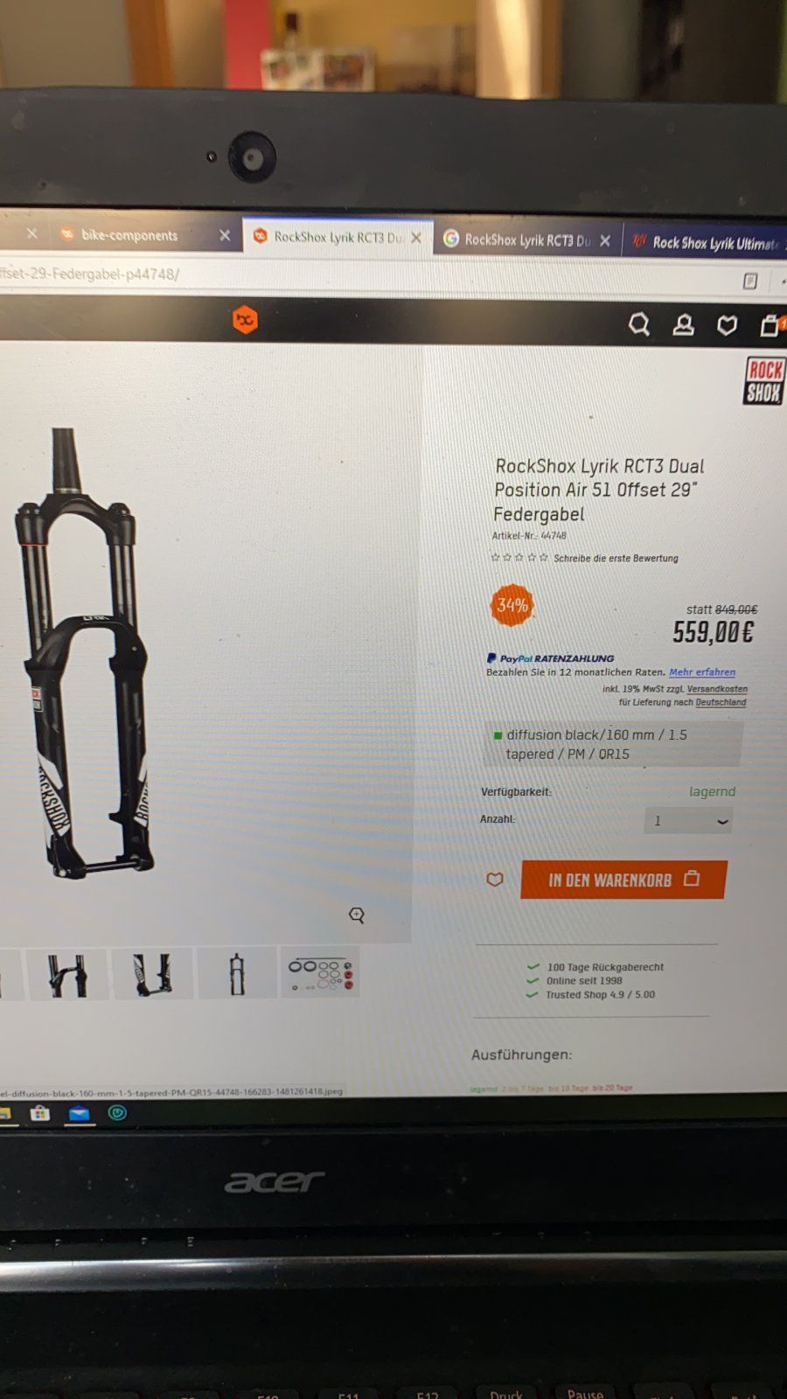Open the shopping cart icon in header
The height and width of the screenshot is (1399, 787).
tap(770, 325)
